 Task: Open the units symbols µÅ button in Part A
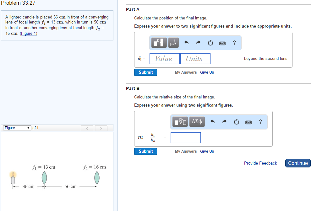pyautogui.click(x=173, y=43)
